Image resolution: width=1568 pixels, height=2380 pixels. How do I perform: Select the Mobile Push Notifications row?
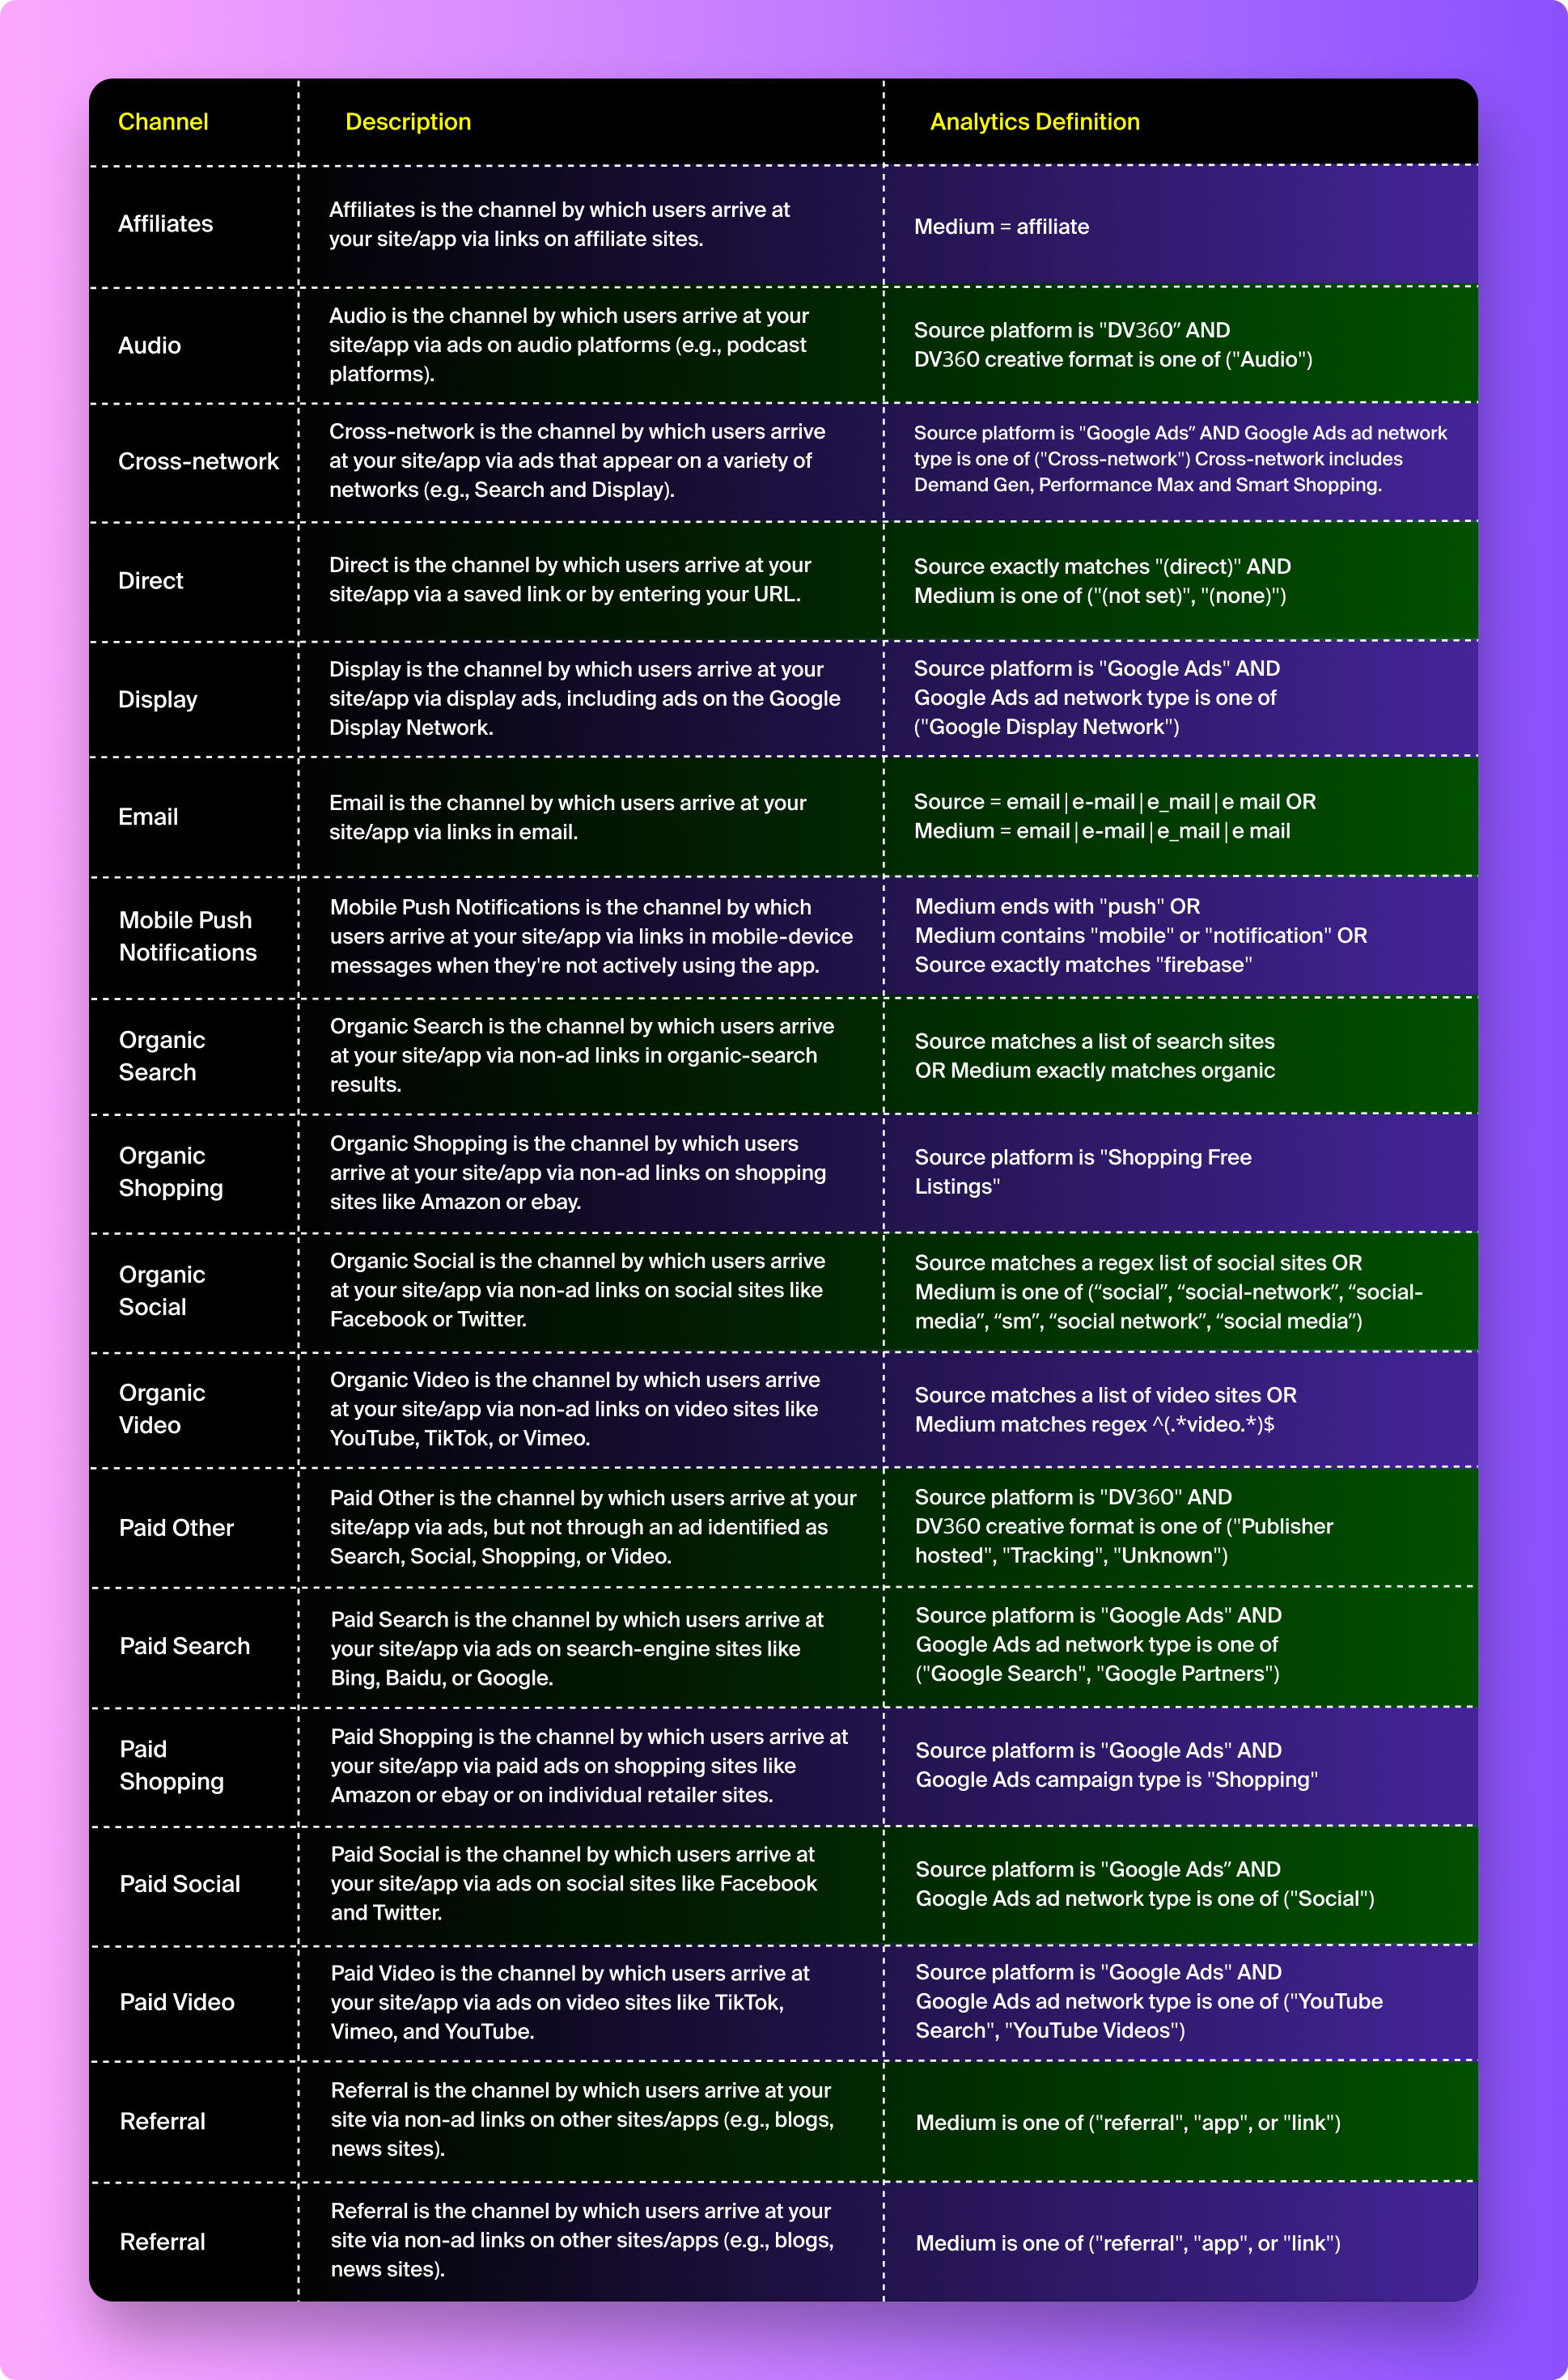tap(784, 926)
